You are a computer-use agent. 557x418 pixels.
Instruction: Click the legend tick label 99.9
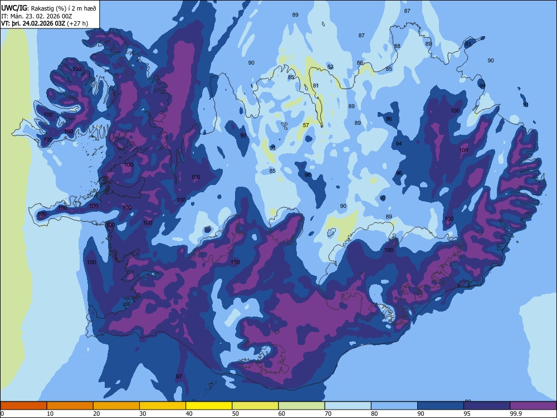click(516, 414)
